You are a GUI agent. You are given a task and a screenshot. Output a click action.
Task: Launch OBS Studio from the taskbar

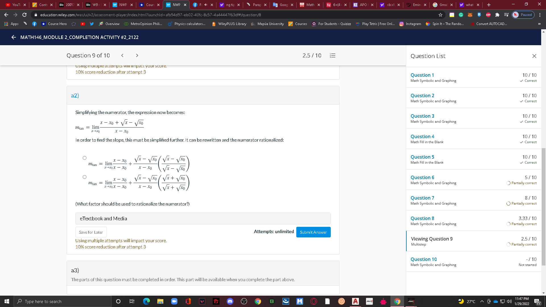tap(244, 301)
